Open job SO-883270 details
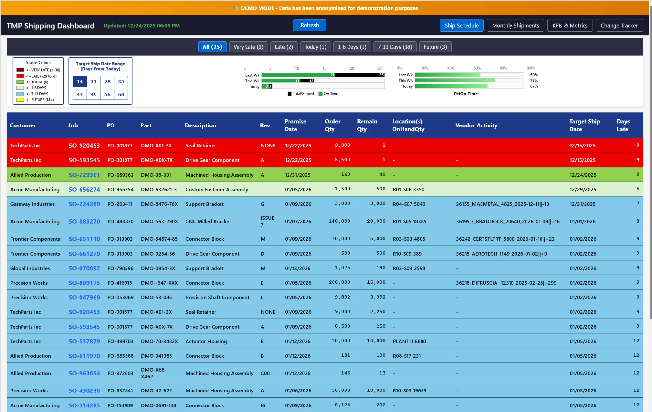The height and width of the screenshot is (412, 652). 84,221
